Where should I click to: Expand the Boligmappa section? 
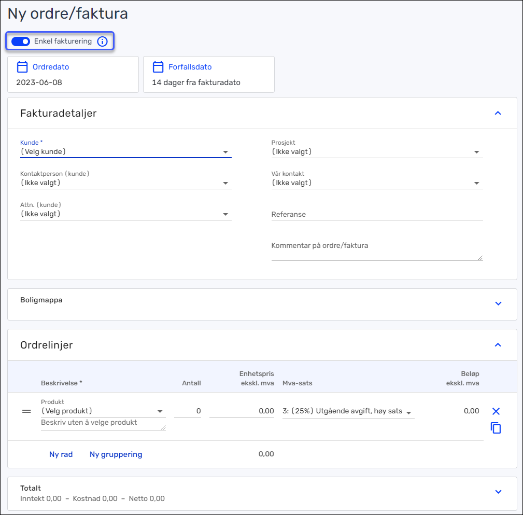click(498, 303)
